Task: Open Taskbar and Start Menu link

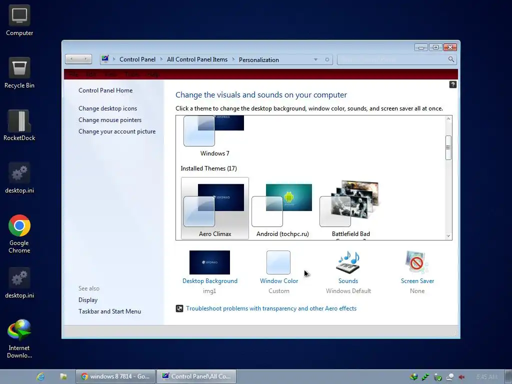Action: pos(109,311)
